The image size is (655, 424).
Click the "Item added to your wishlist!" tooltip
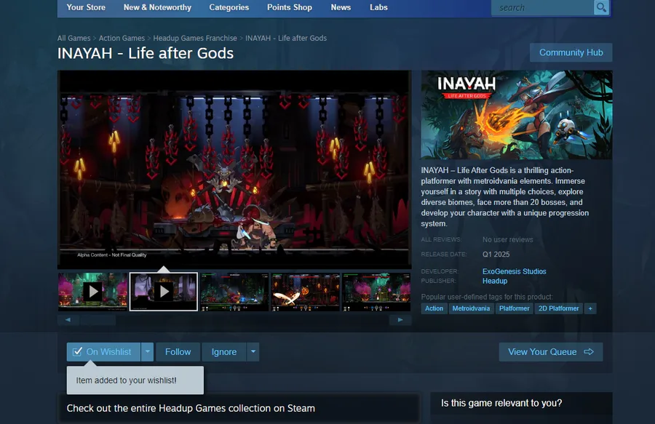(x=135, y=380)
